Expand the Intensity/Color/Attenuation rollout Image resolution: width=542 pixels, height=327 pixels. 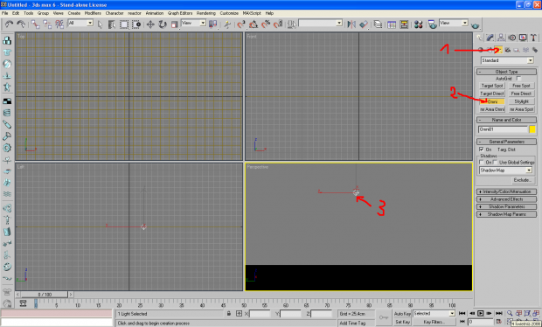pyautogui.click(x=507, y=191)
